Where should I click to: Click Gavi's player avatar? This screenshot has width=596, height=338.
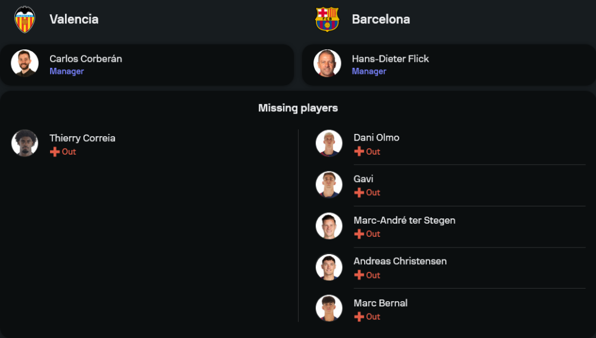point(329,184)
